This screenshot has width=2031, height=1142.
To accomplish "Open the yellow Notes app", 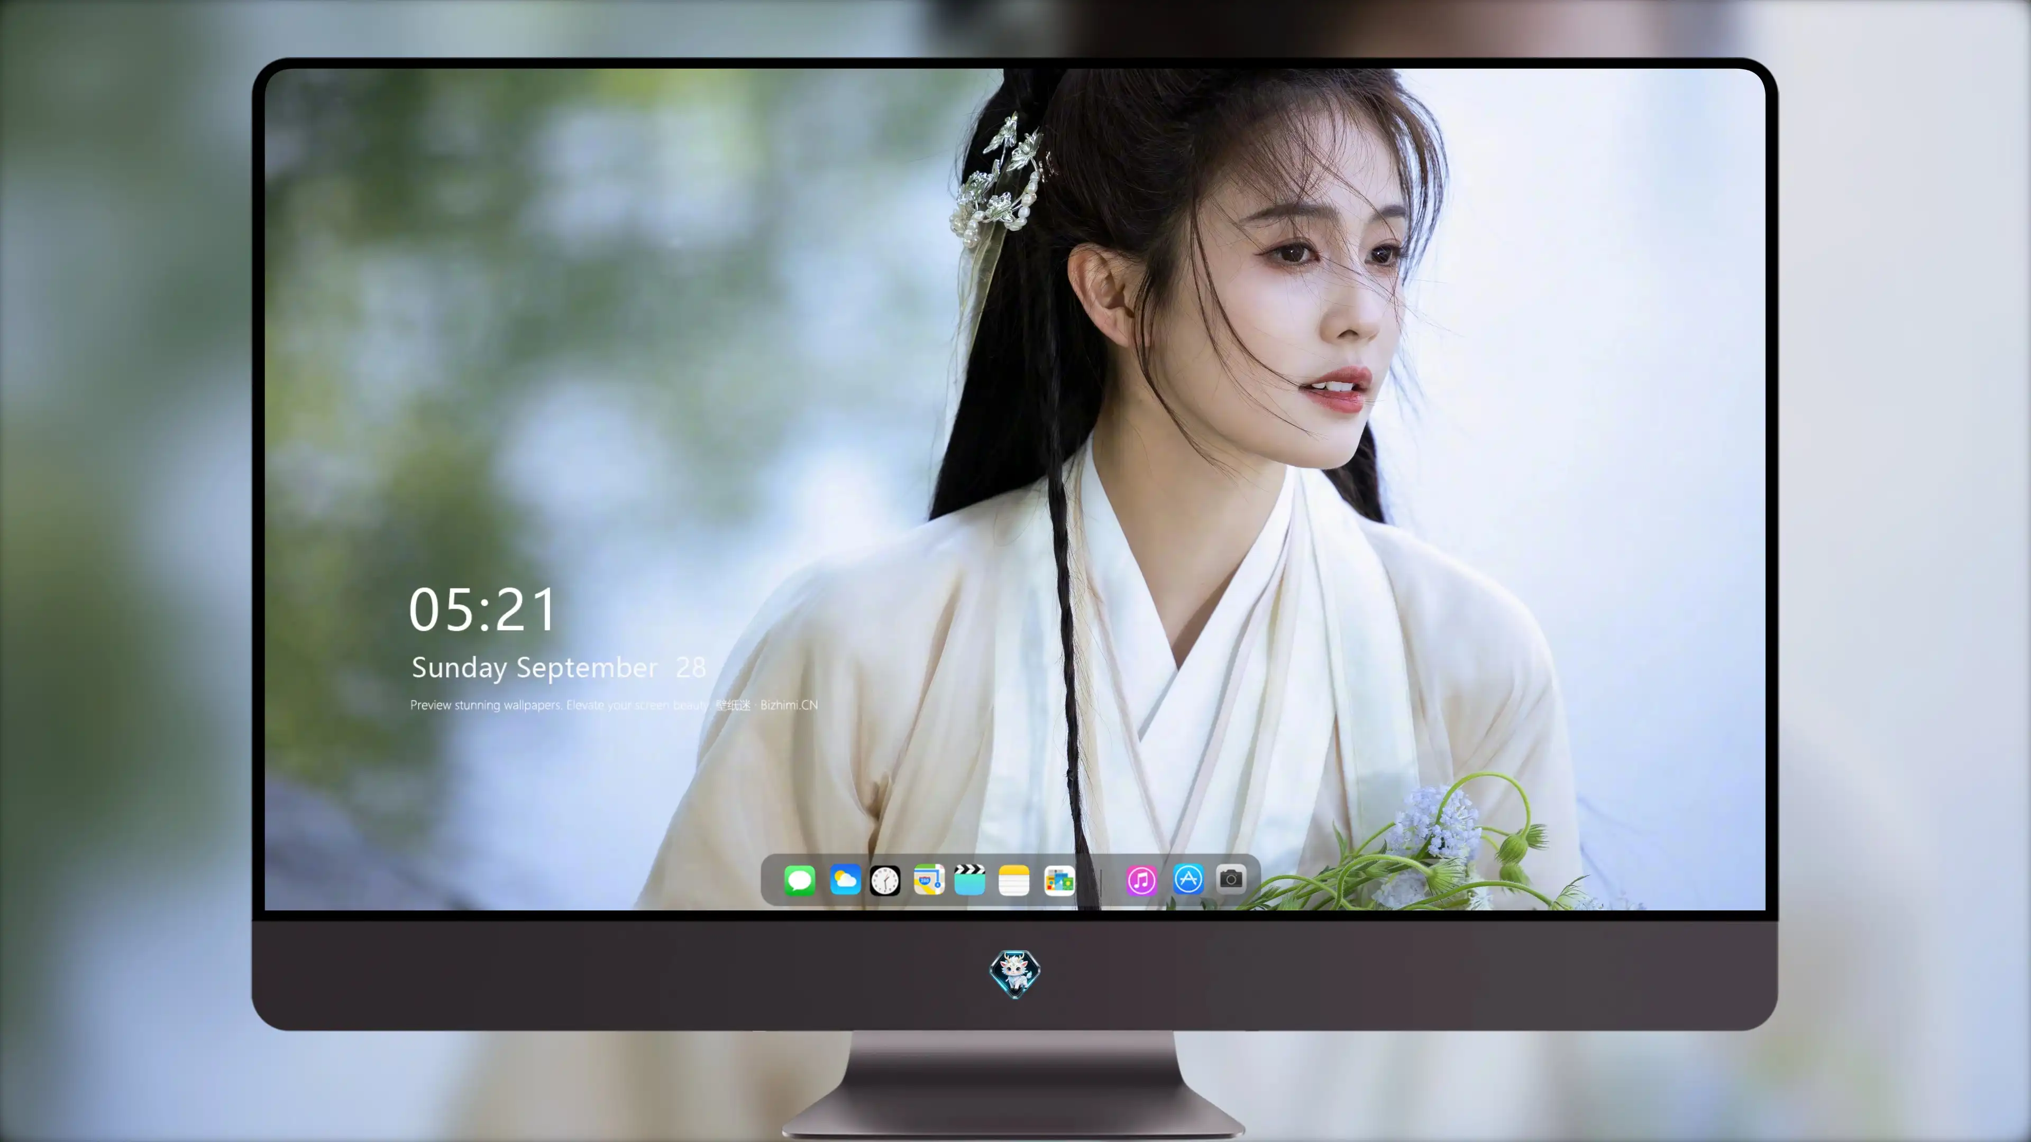I will [x=1014, y=880].
